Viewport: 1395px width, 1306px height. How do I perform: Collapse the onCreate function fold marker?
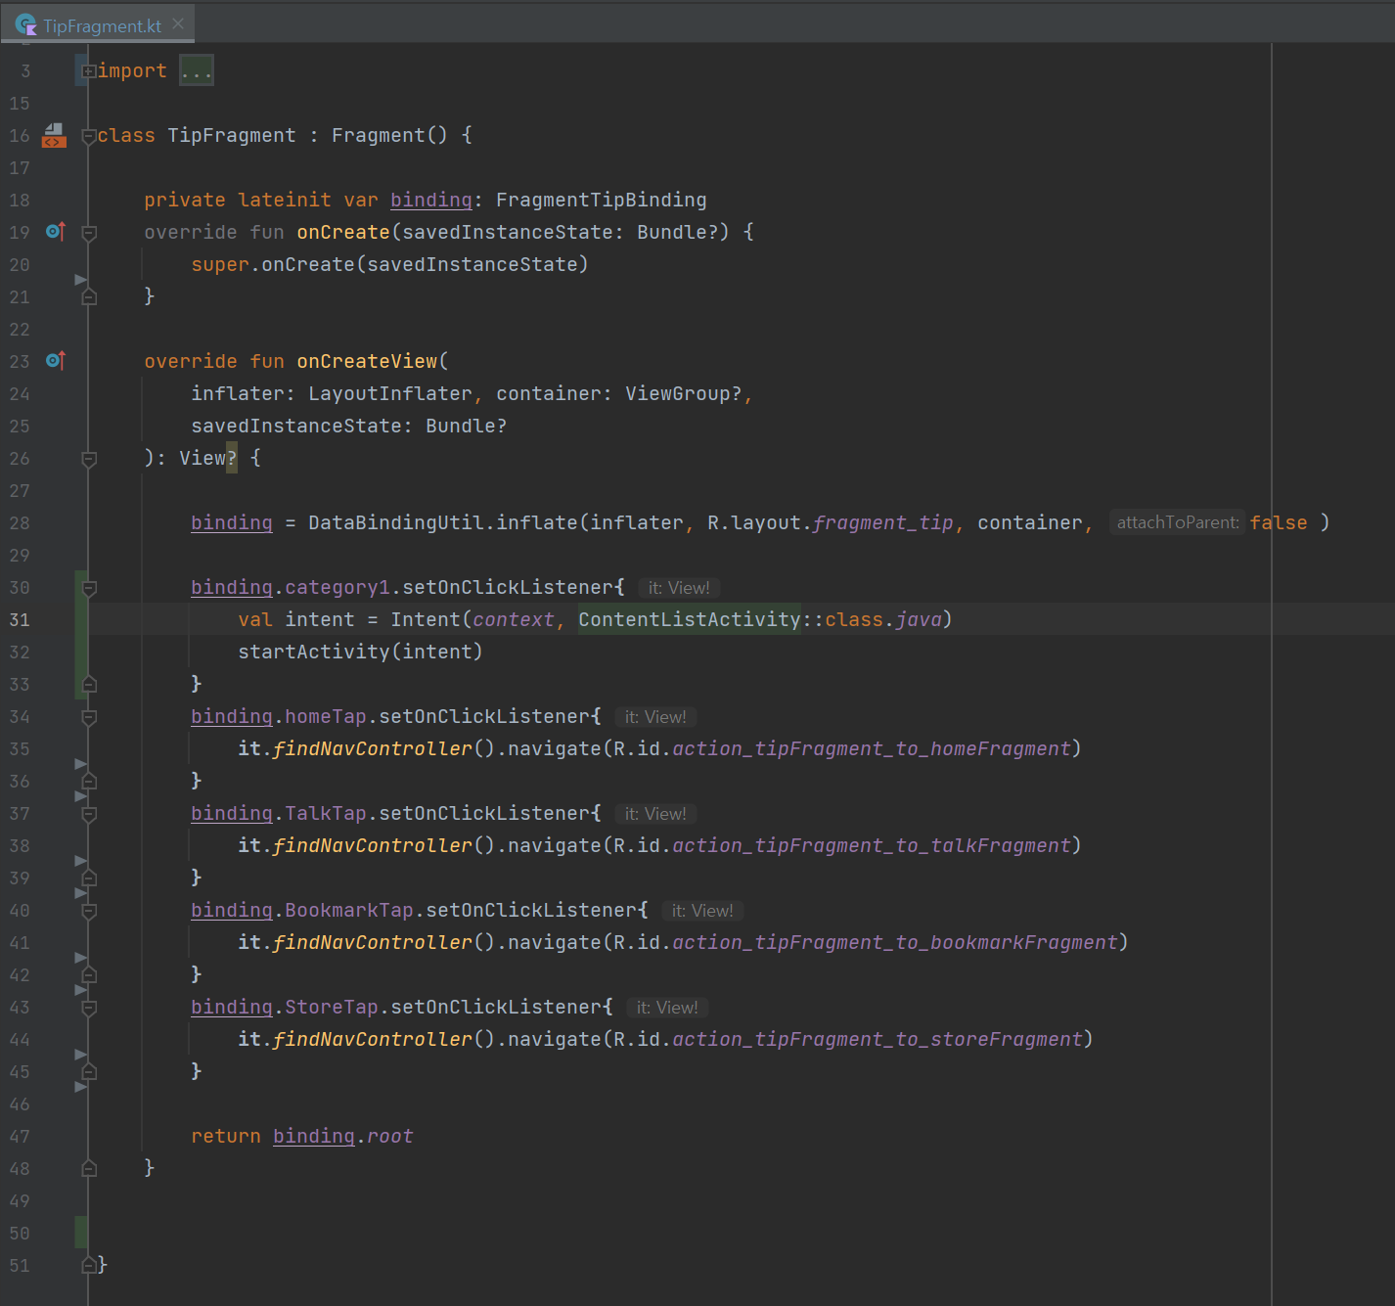point(89,233)
